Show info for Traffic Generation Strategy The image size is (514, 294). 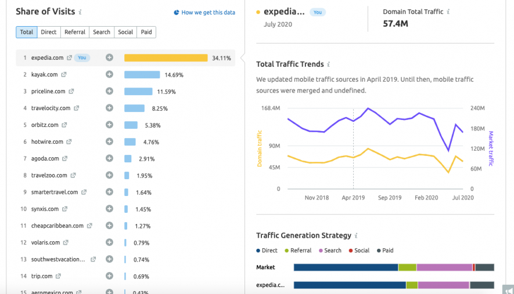click(356, 236)
